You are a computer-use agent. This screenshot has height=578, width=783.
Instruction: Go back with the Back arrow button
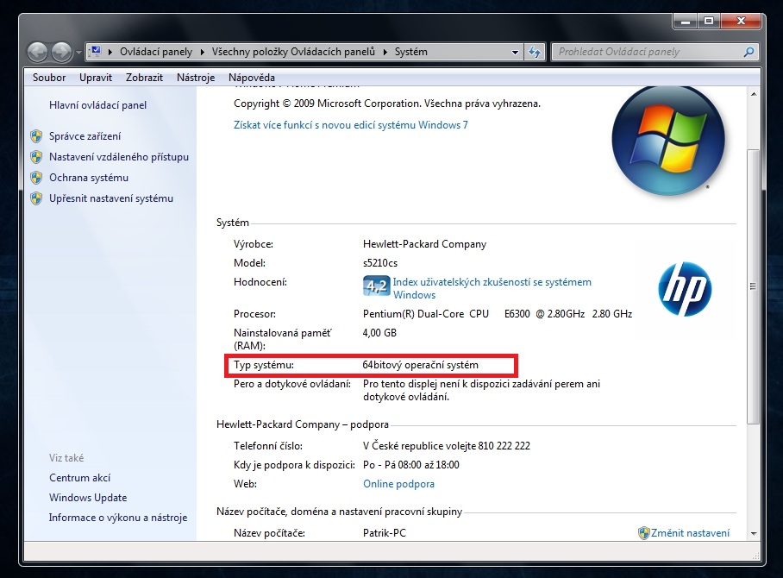click(37, 52)
